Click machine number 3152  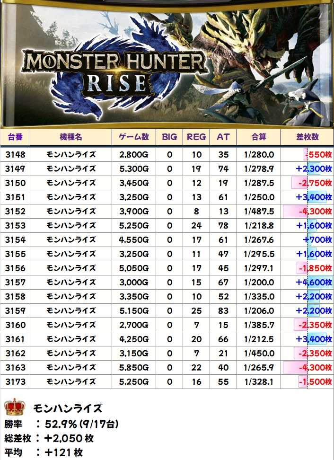[15, 211]
